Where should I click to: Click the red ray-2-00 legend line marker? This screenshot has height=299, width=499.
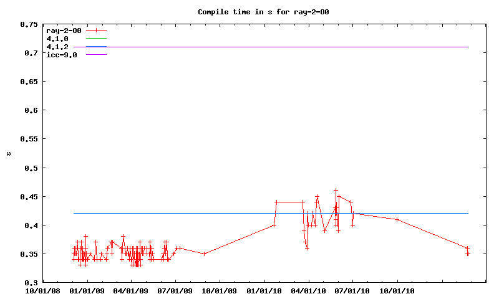coord(97,30)
